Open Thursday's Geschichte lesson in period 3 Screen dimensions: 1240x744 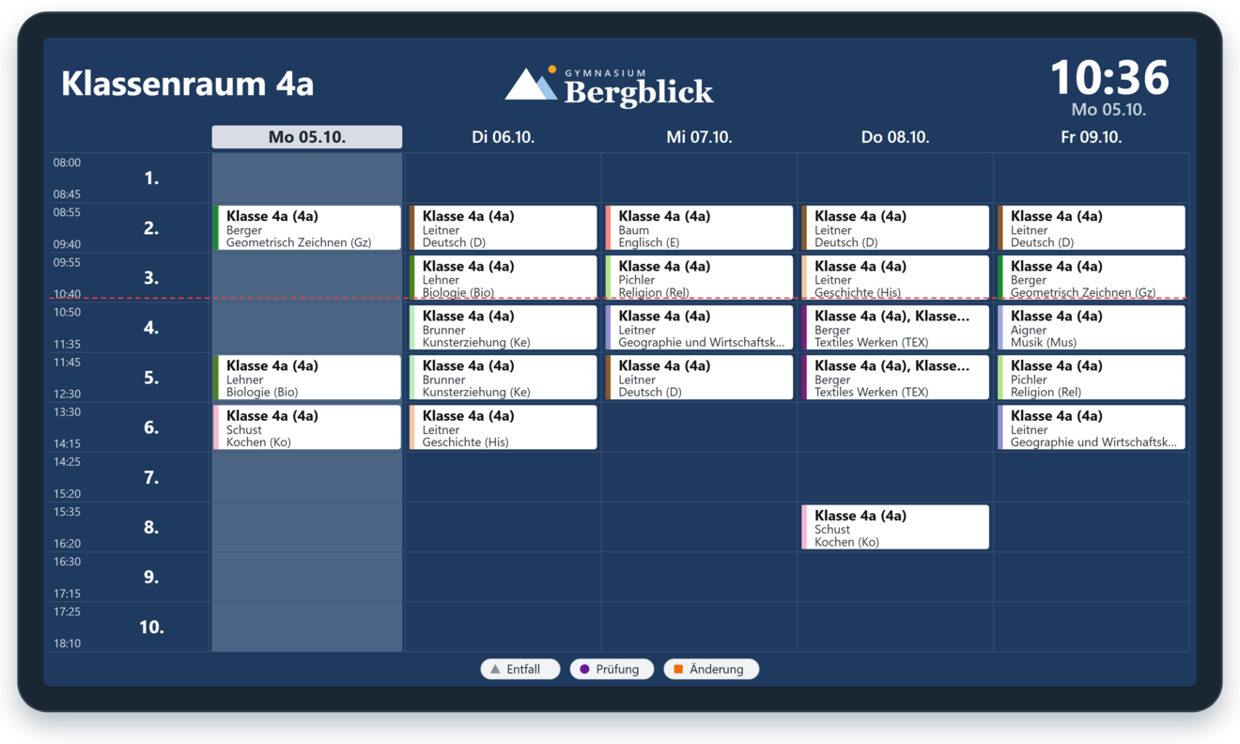pyautogui.click(x=895, y=278)
